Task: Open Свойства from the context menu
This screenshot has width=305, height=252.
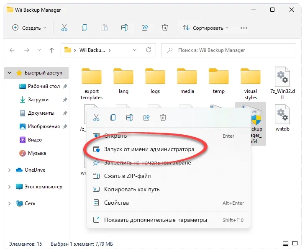Action: click(x=169, y=203)
